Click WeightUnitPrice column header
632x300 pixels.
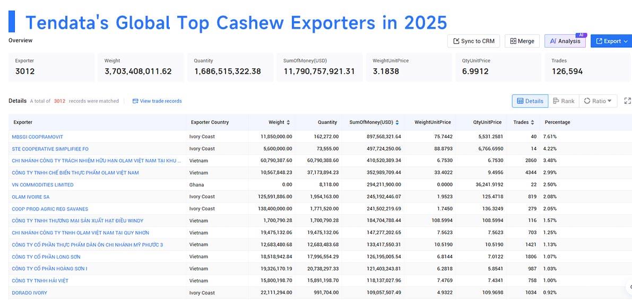432,122
